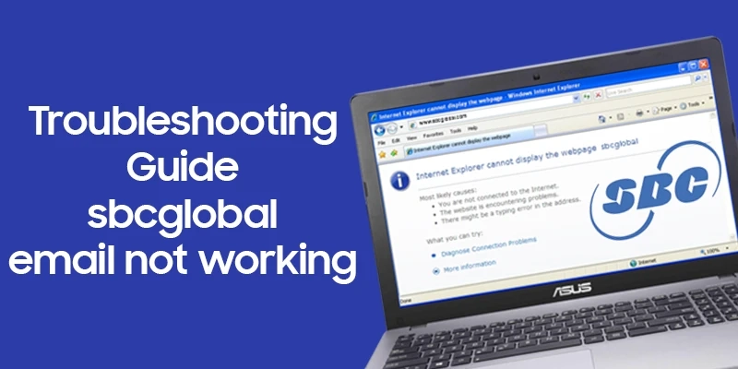Screen dimensions: 738x369
Task: Open the File menu
Action: 381,143
